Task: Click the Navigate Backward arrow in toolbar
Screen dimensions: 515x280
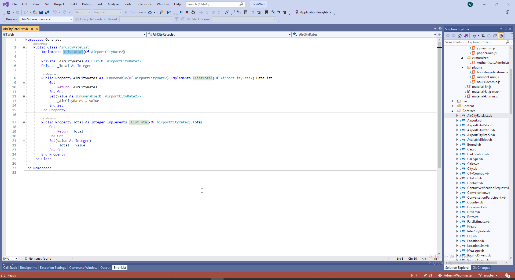Action: pos(9,12)
